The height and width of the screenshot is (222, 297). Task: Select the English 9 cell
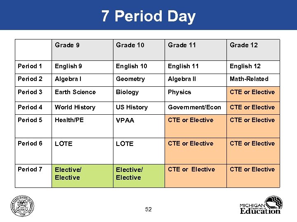coord(68,66)
